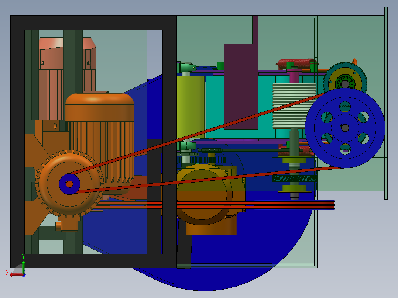The image size is (398, 298).
Task: Select the gray shaft hub of the large pulley
Action: coord(345,128)
